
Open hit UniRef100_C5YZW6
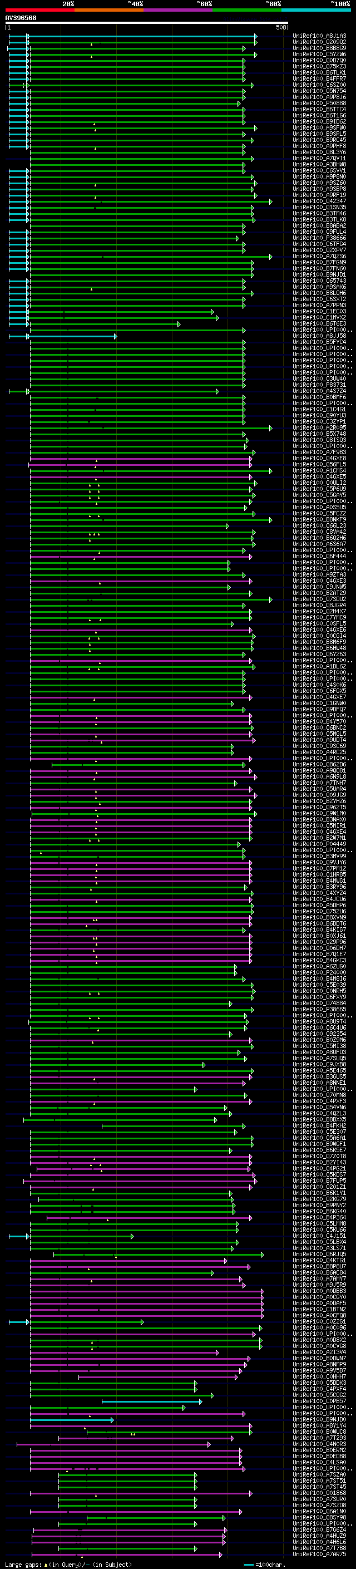[x=319, y=54]
